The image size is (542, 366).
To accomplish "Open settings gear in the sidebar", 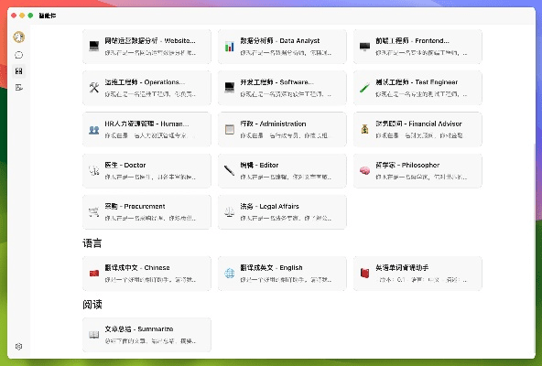I will click(x=19, y=346).
